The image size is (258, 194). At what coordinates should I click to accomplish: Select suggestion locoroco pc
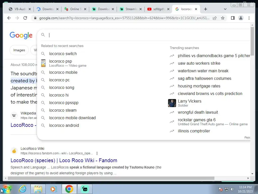[x=59, y=80]
